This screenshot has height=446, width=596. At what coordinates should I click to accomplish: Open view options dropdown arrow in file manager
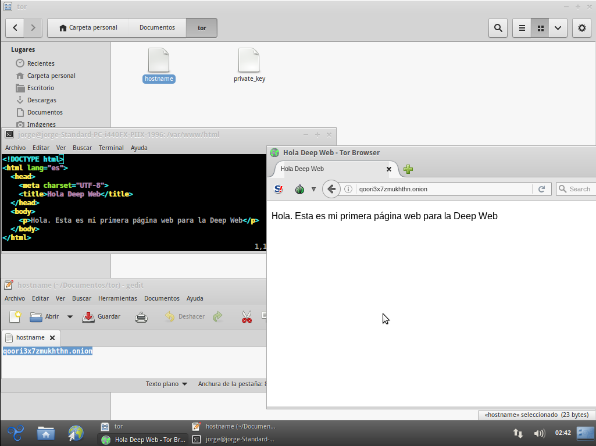tap(558, 28)
